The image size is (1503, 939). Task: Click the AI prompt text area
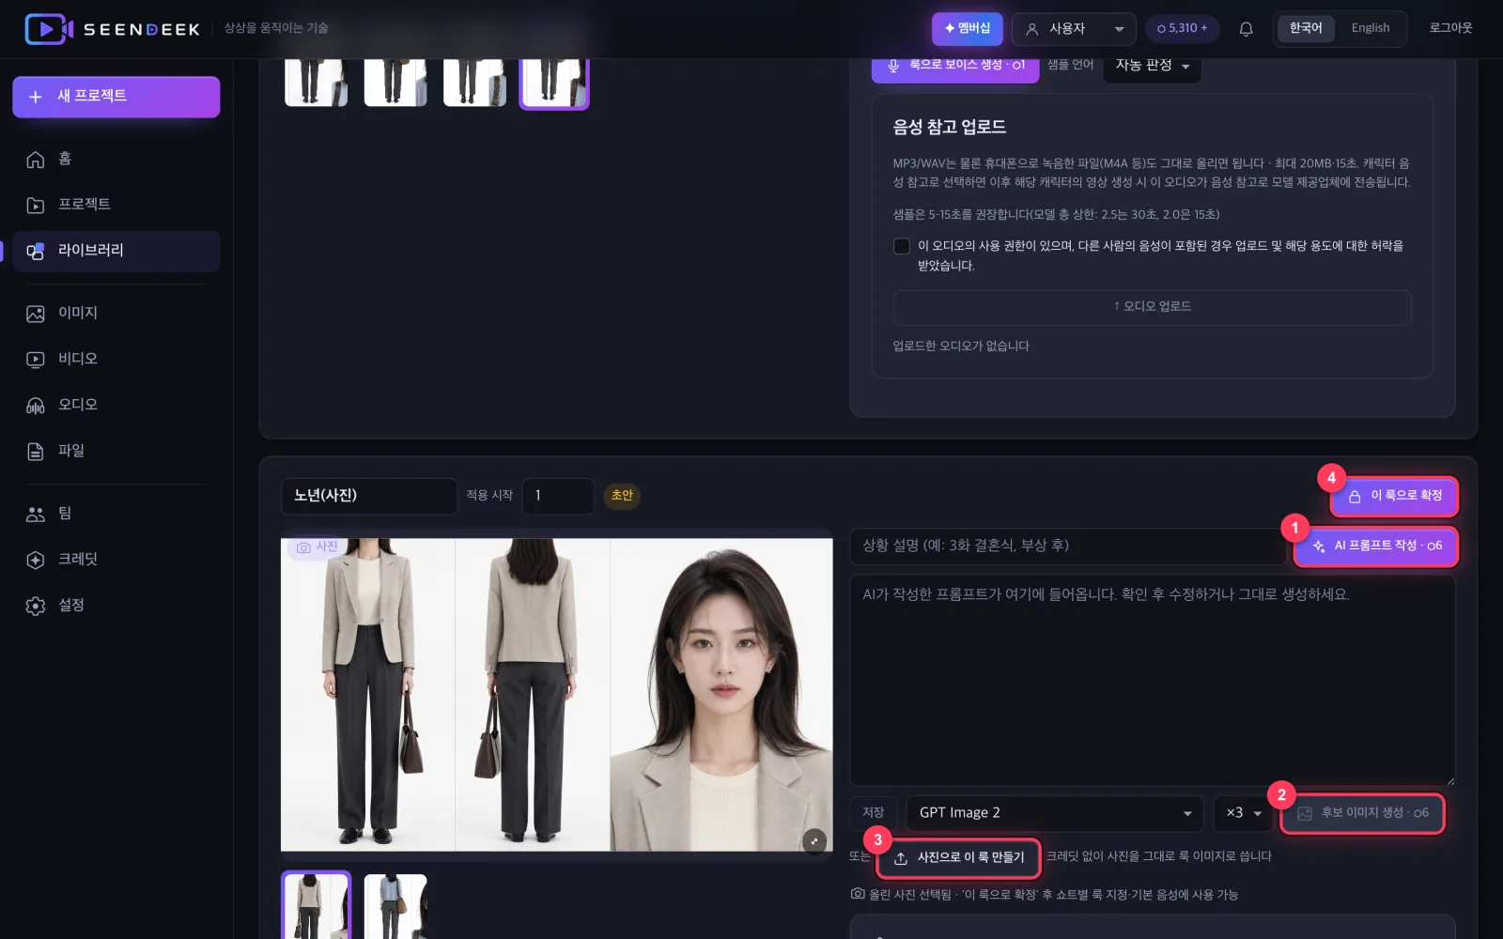(x=1153, y=681)
